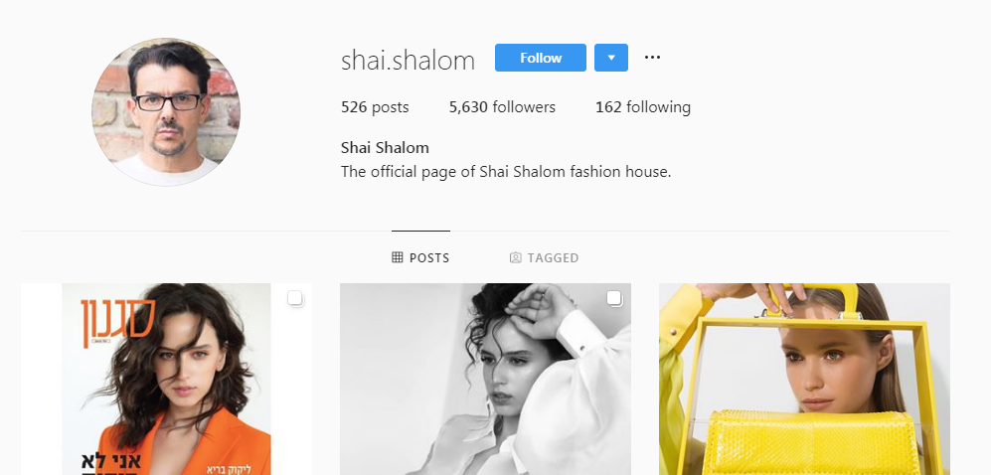View the 5,630 followers list
The image size is (991, 475).
(x=502, y=107)
